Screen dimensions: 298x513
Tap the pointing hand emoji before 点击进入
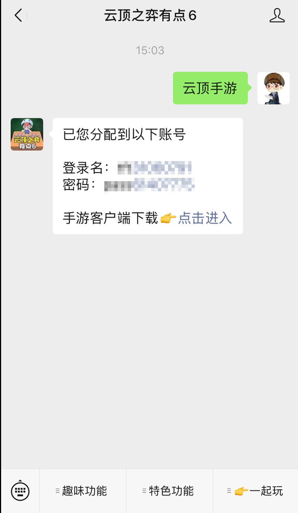(x=168, y=218)
